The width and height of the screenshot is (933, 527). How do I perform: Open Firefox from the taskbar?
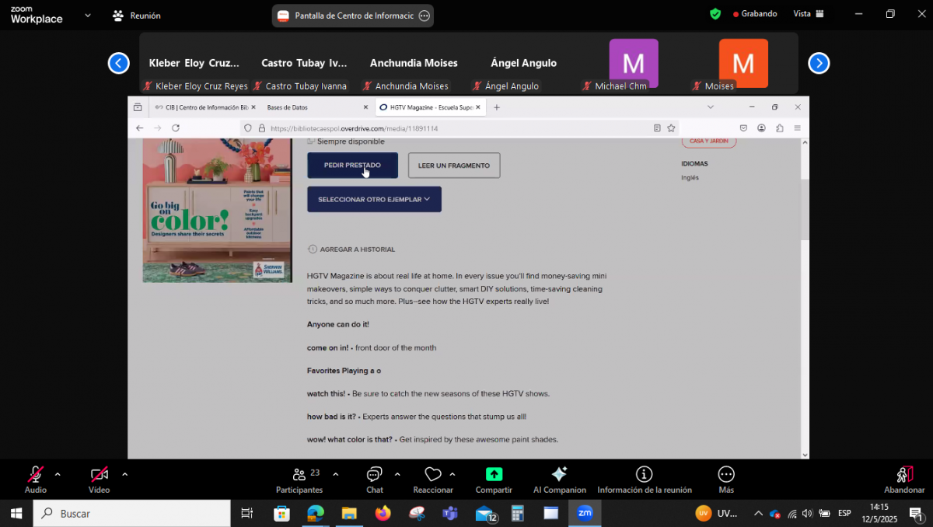tap(383, 513)
